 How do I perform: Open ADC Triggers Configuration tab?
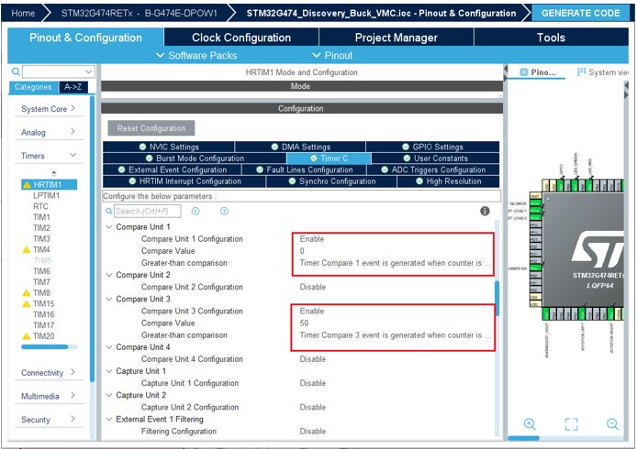coord(433,170)
